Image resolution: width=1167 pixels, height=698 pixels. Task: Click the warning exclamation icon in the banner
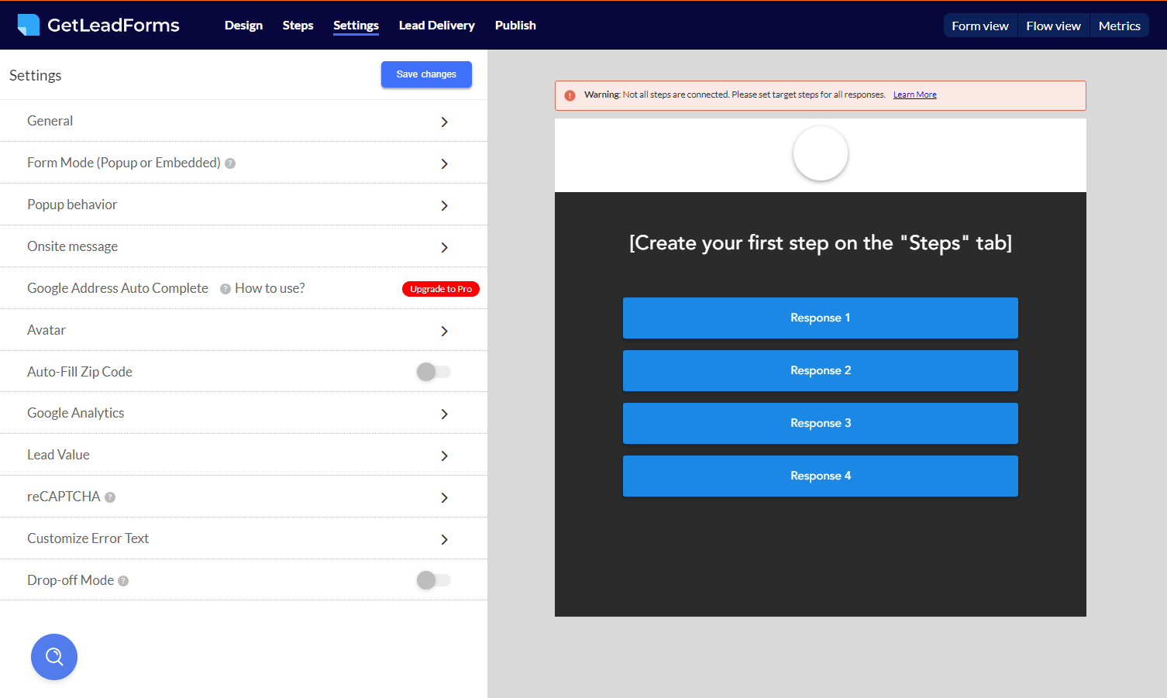pos(570,95)
